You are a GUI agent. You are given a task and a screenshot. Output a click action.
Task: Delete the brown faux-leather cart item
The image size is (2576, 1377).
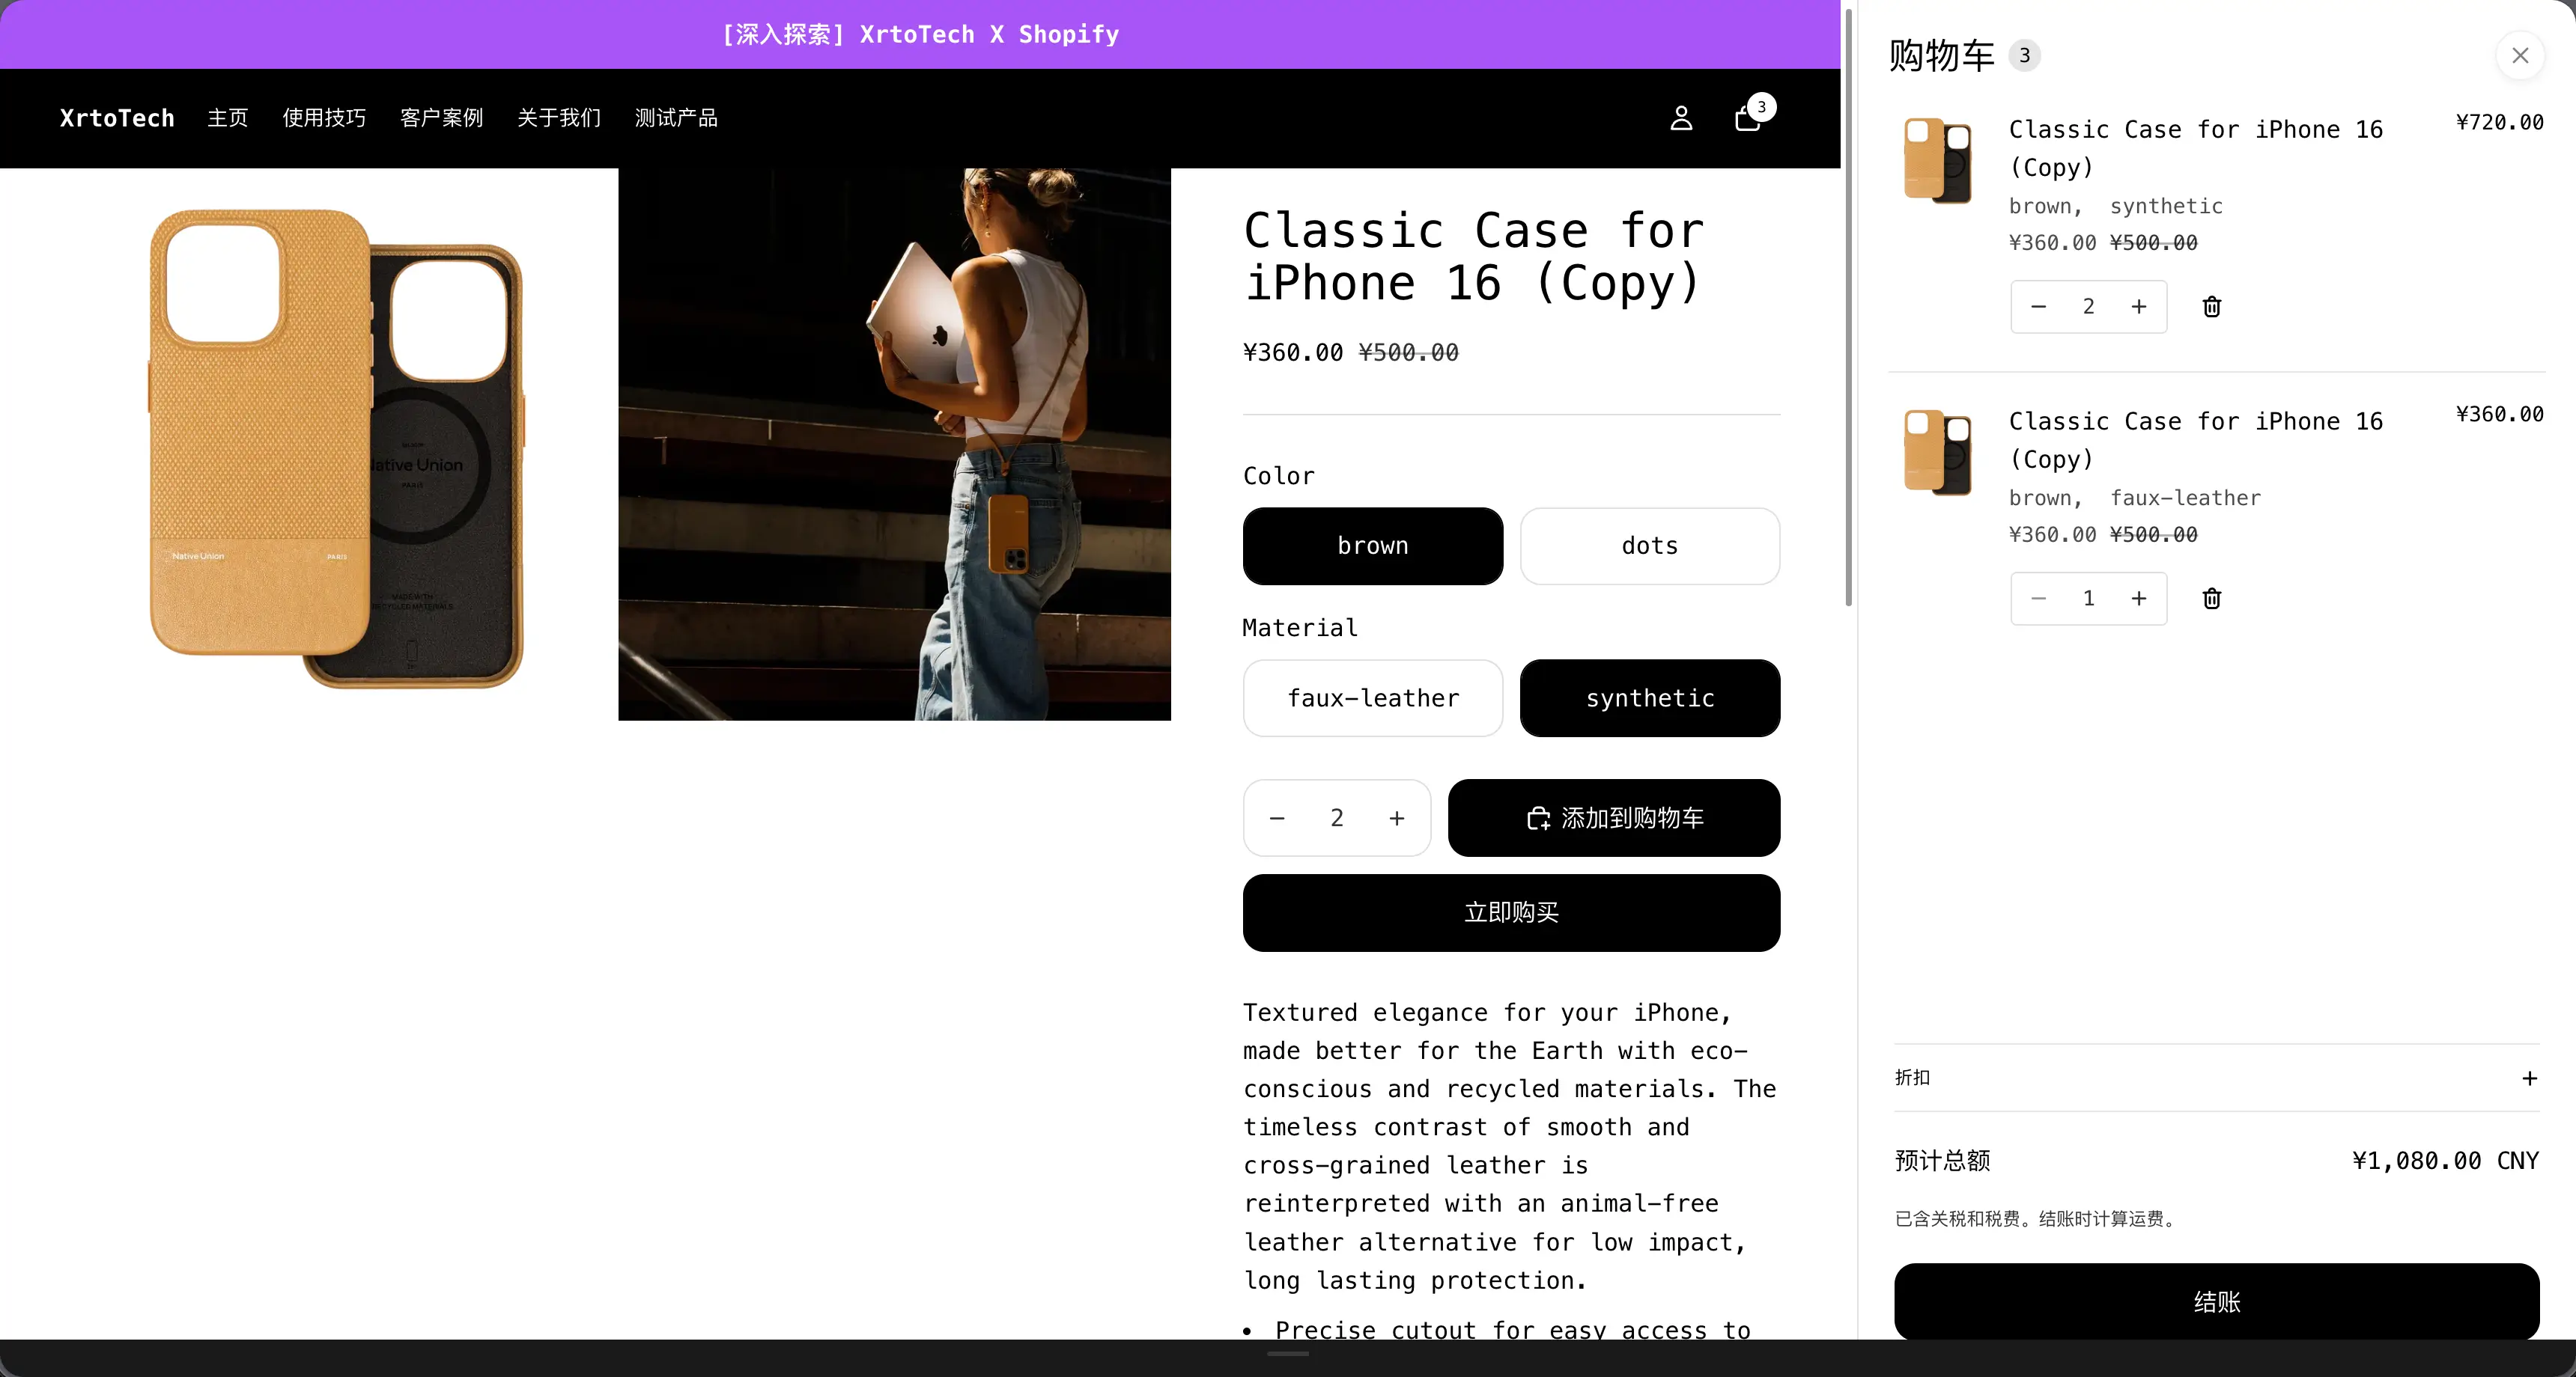(x=2212, y=599)
